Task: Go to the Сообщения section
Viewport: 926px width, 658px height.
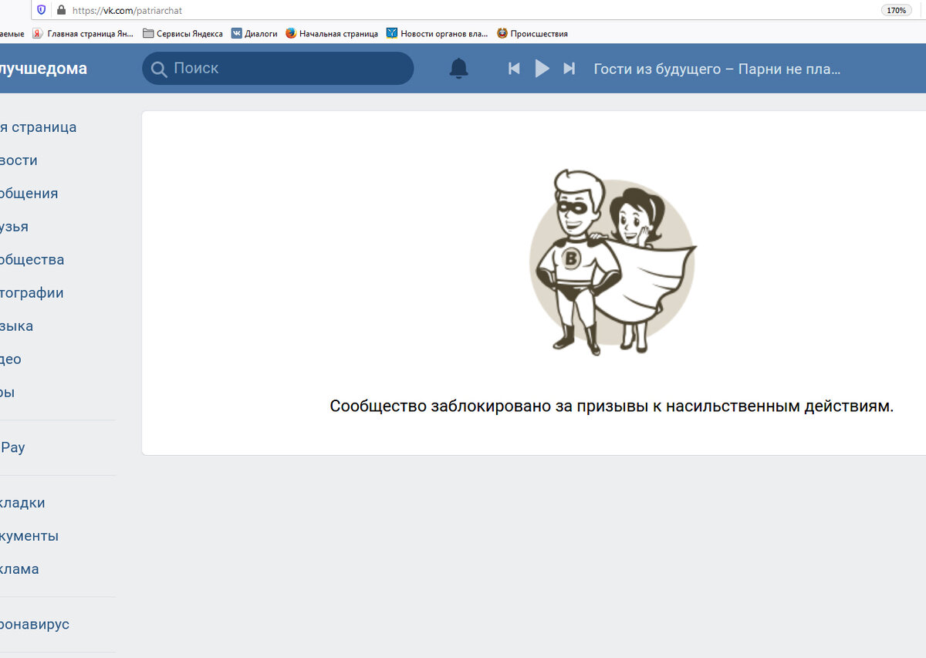Action: click(x=29, y=193)
